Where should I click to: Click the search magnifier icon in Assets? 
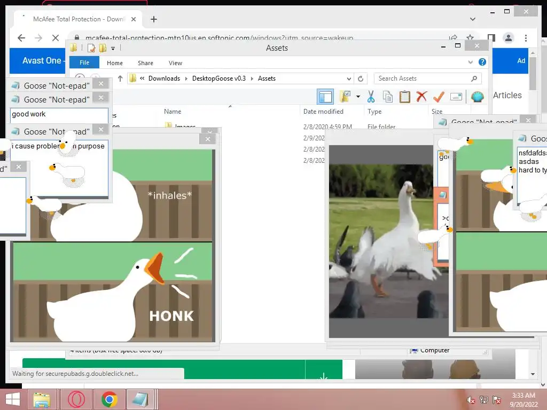[x=474, y=78]
